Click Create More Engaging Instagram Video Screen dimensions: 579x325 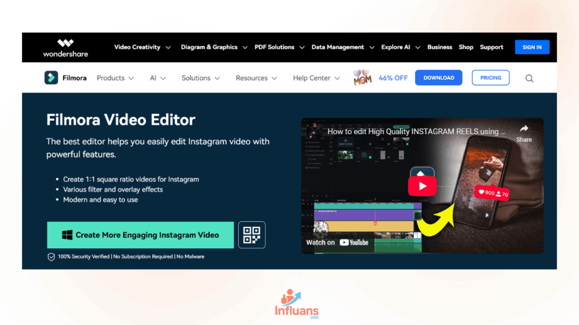click(x=140, y=235)
